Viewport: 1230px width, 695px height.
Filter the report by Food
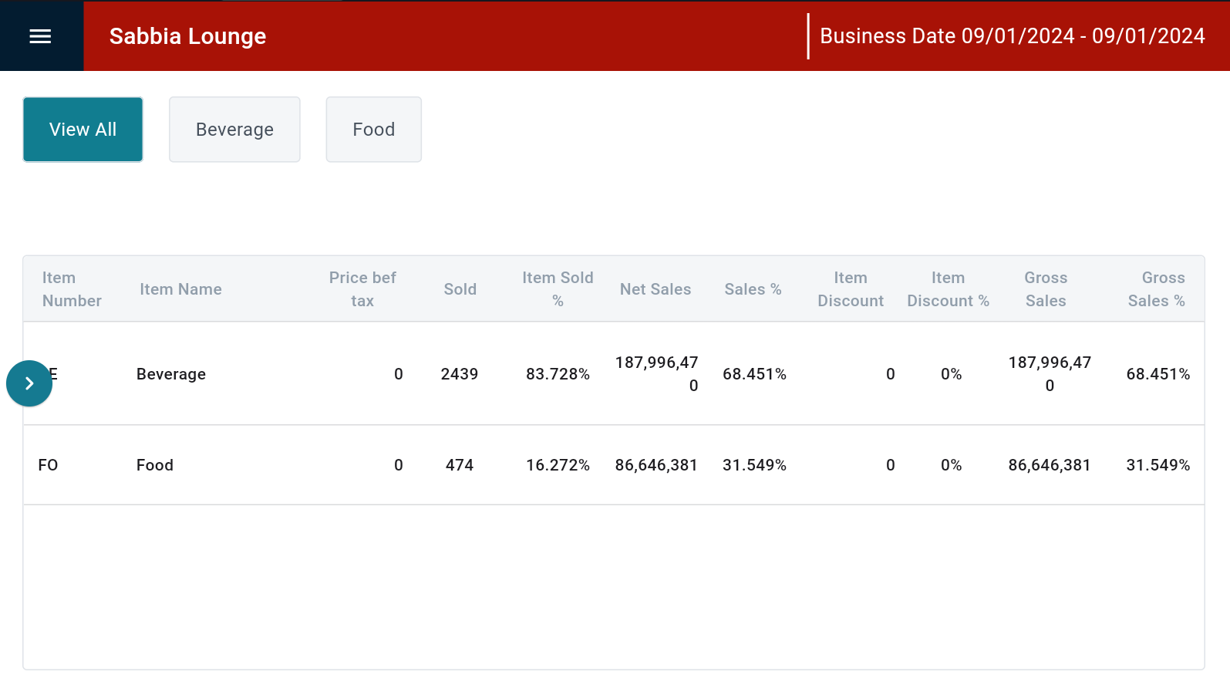(373, 130)
